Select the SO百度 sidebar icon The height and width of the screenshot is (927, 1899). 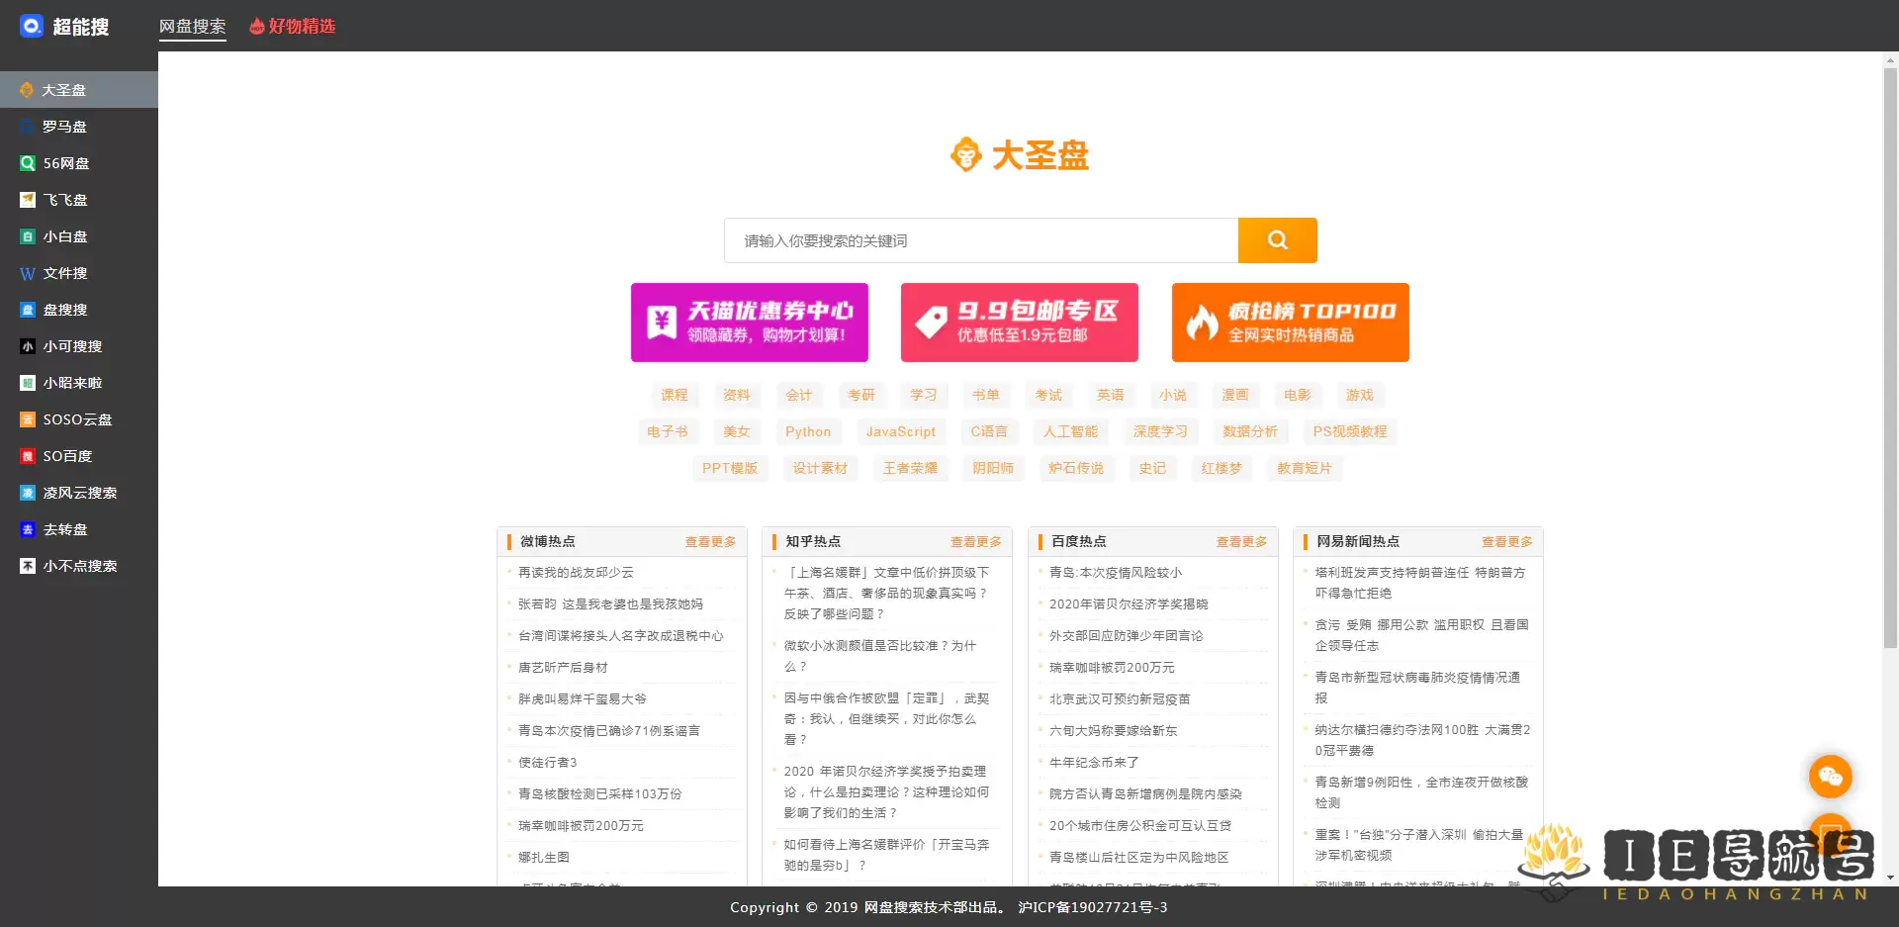(28, 456)
